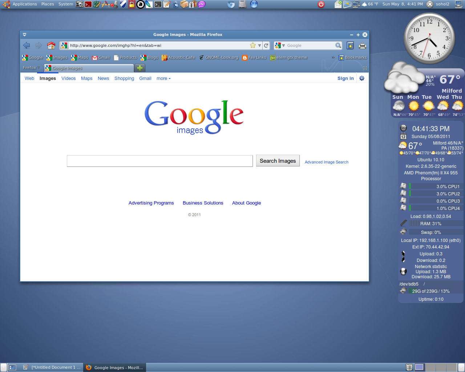Screen dimensions: 465x372
Task: Open the Places menu
Action: (48, 4)
